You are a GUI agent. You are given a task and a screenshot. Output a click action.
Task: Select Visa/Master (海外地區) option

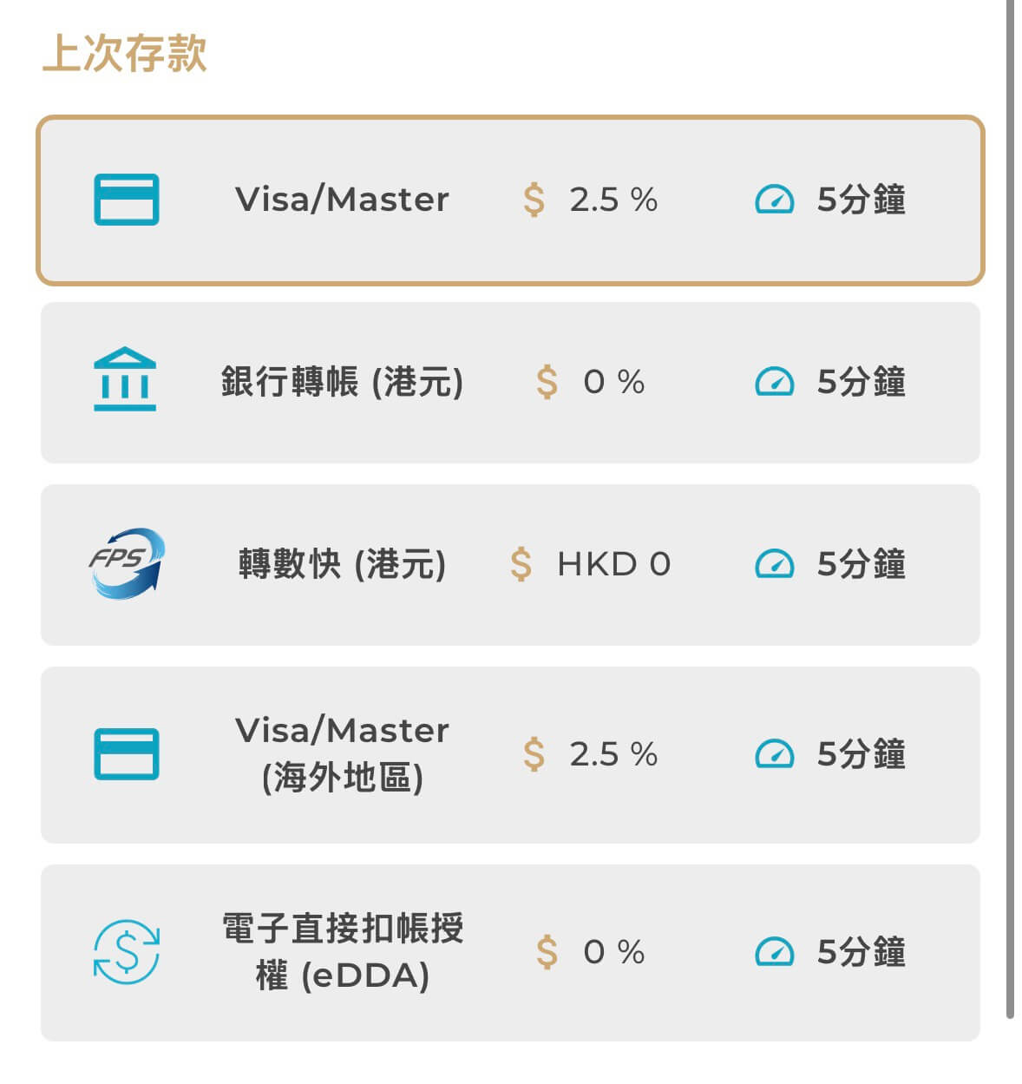pyautogui.click(x=510, y=754)
